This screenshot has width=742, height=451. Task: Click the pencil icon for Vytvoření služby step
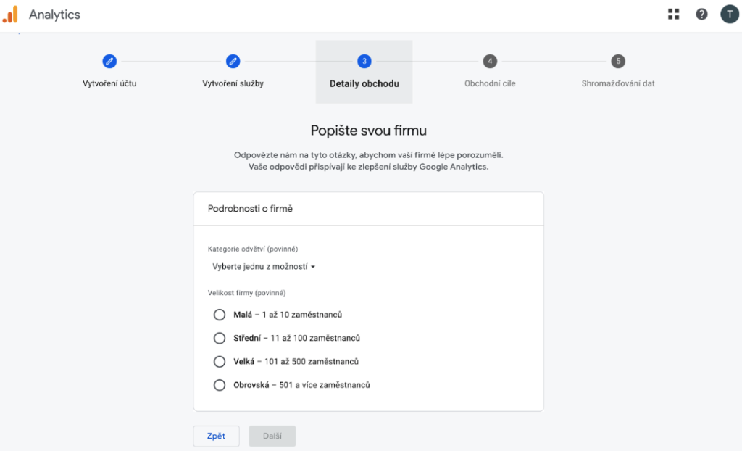(233, 62)
